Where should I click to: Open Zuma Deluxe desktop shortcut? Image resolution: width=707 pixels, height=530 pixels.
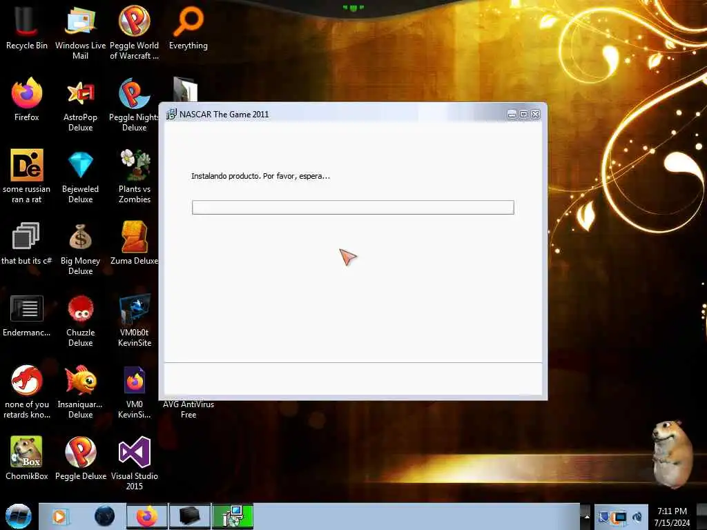[135, 244]
